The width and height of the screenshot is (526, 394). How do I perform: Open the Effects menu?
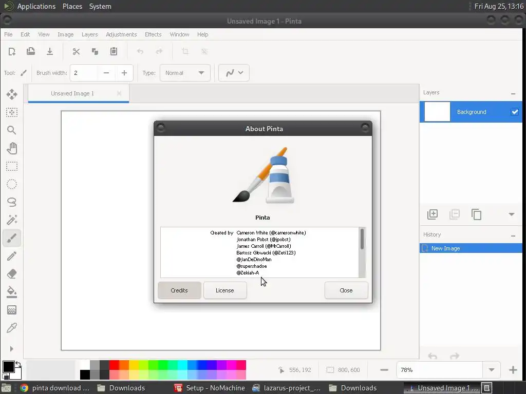tap(153, 34)
